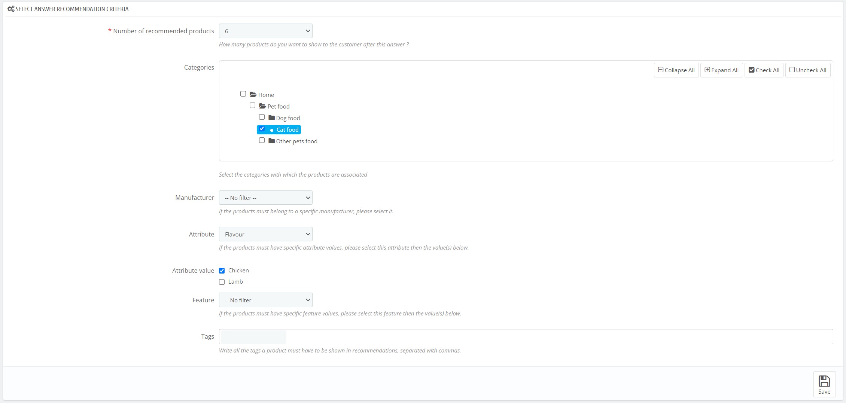Disable the Chicken attribute value checkbox
Image resolution: width=846 pixels, height=403 pixels.
click(x=222, y=271)
